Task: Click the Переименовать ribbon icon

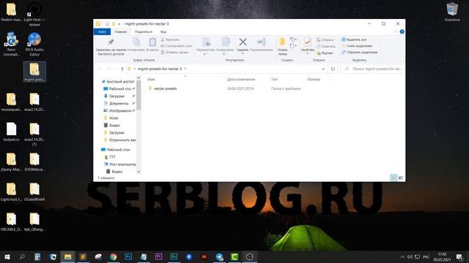Action: coord(262,42)
